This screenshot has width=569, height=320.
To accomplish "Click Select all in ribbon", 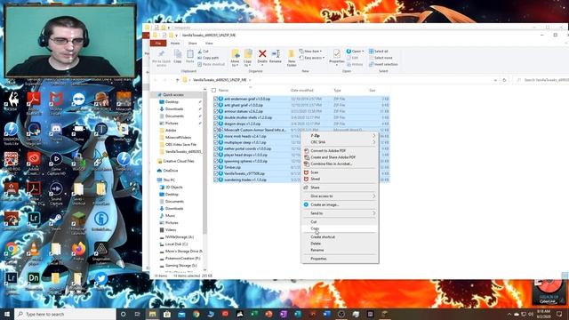I will click(379, 52).
